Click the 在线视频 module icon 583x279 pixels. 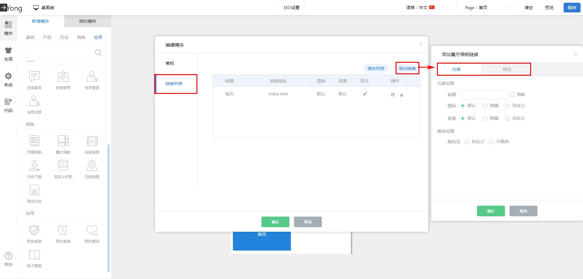pos(92,141)
